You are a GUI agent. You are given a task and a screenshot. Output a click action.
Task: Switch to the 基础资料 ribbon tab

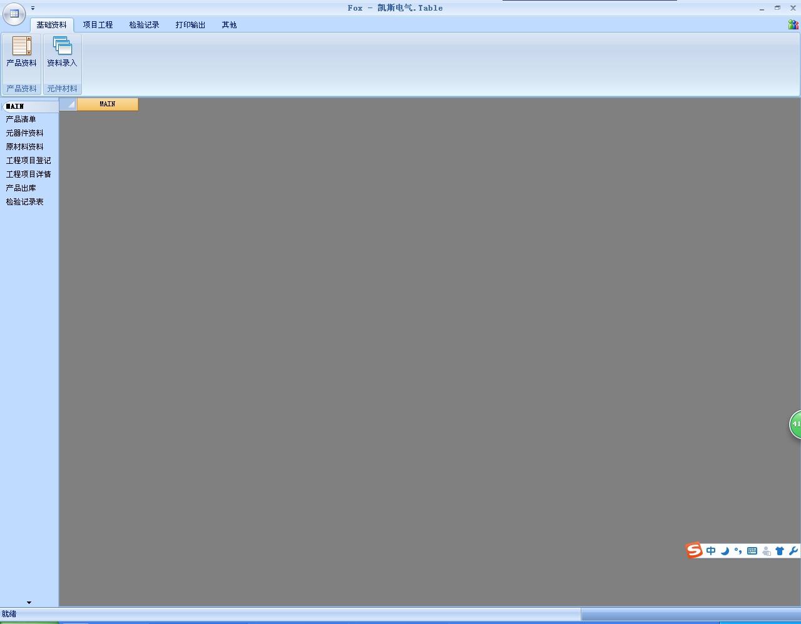[51, 25]
